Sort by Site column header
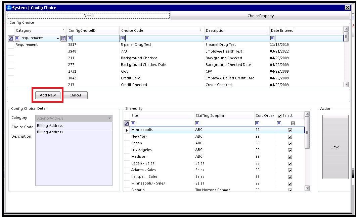 162,116
